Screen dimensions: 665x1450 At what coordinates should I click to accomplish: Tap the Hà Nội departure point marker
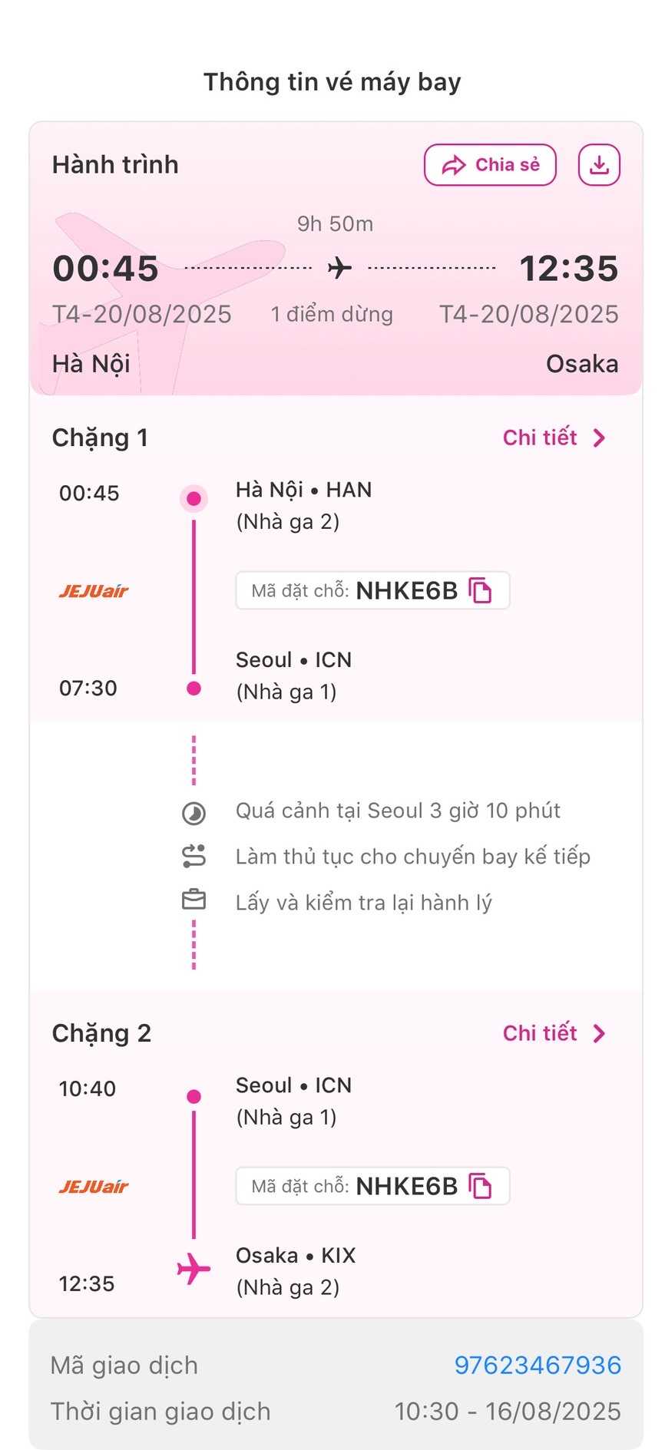tap(194, 499)
